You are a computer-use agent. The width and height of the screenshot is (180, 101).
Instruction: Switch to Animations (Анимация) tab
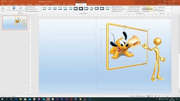pyautogui.click(x=38, y=4)
